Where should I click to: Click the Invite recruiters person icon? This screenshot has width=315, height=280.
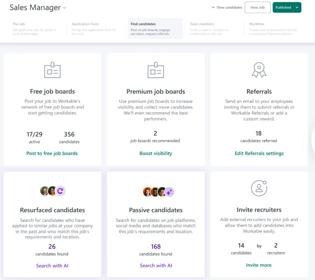tap(259, 188)
